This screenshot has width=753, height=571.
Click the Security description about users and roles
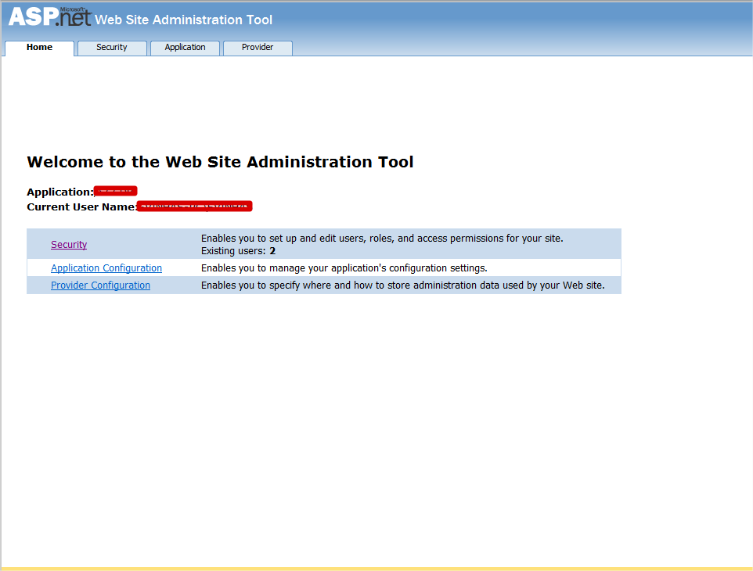click(382, 239)
